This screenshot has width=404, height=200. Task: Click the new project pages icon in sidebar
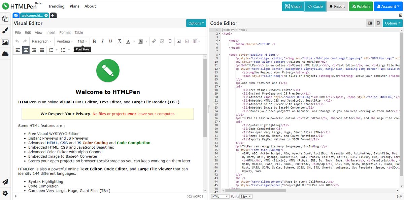(x=5, y=19)
